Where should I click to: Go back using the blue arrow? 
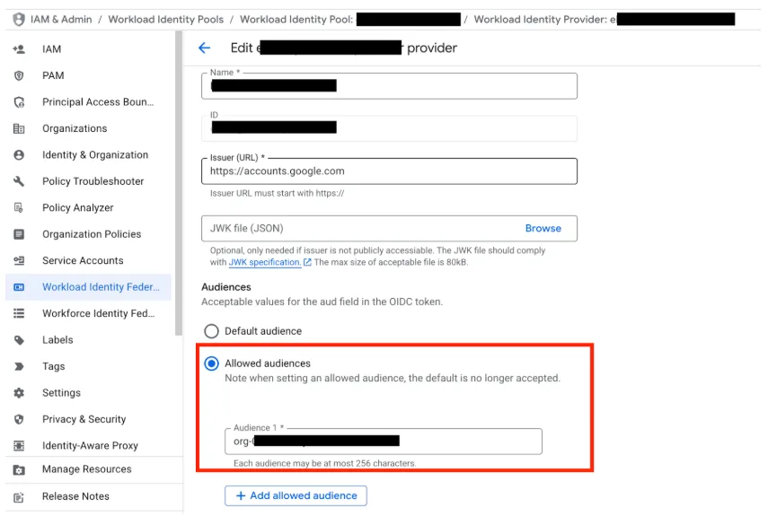pos(204,48)
